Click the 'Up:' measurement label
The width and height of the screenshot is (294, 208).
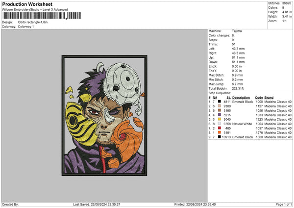point(211,57)
